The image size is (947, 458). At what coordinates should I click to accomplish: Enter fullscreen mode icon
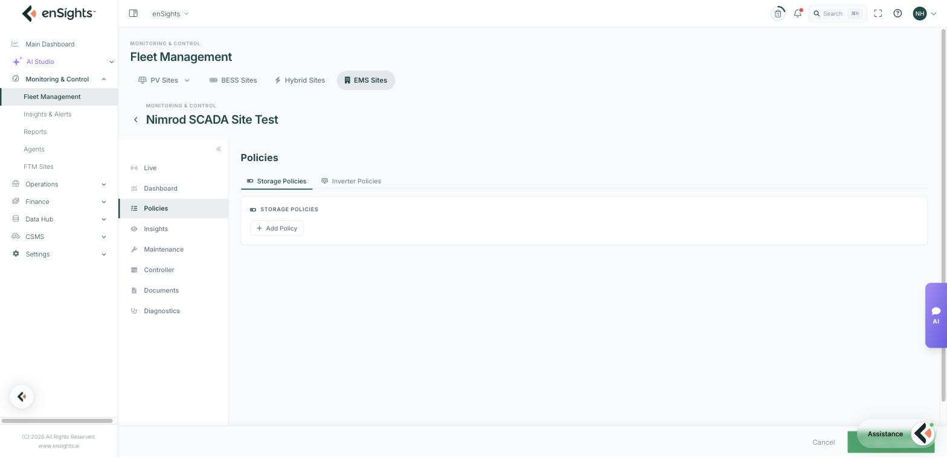878,13
